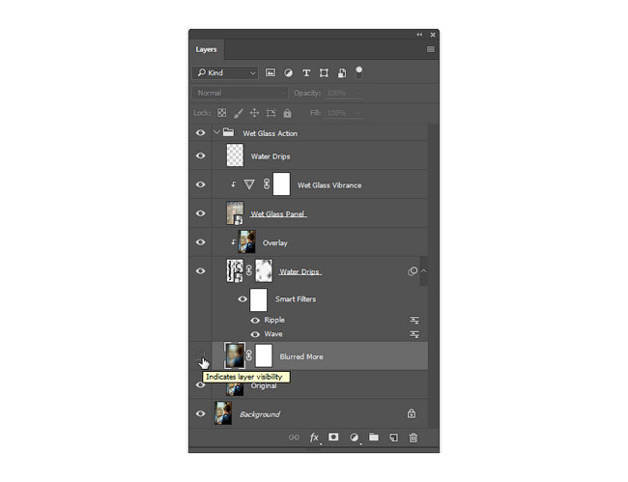The image size is (628, 482).
Task: Hide Wet Glass Vibrance layer
Action: [201, 184]
